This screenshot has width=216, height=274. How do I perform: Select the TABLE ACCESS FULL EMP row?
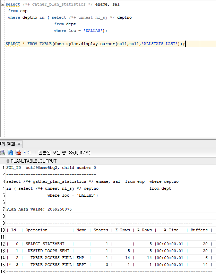click(x=111, y=258)
